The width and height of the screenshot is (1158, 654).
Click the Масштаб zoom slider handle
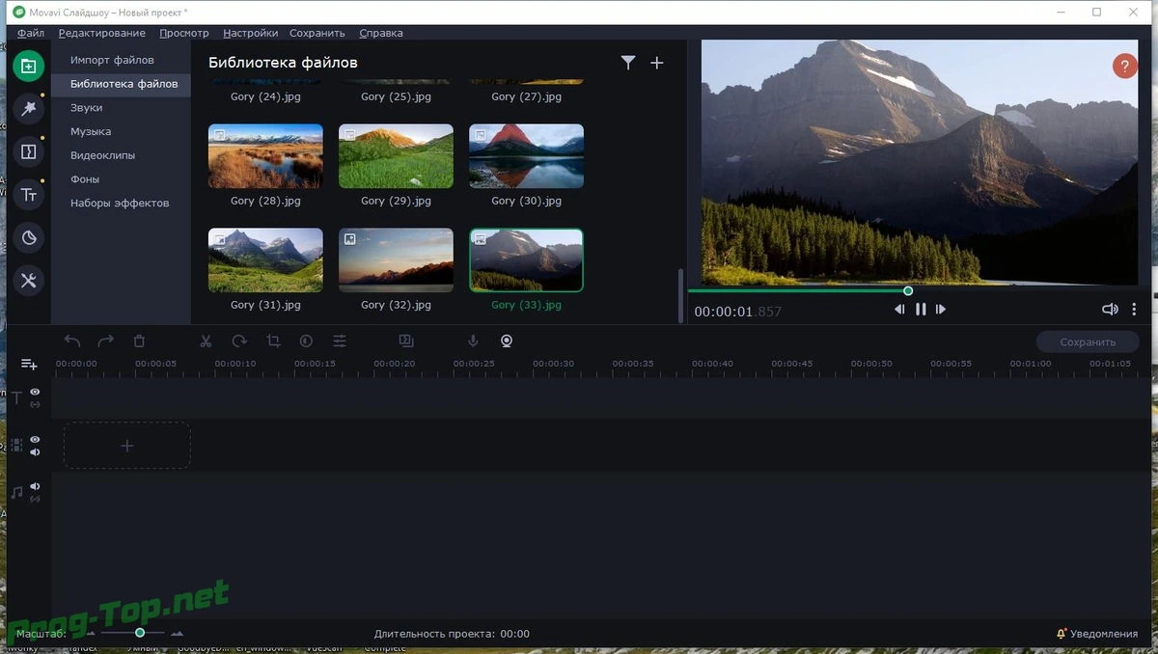pos(140,633)
